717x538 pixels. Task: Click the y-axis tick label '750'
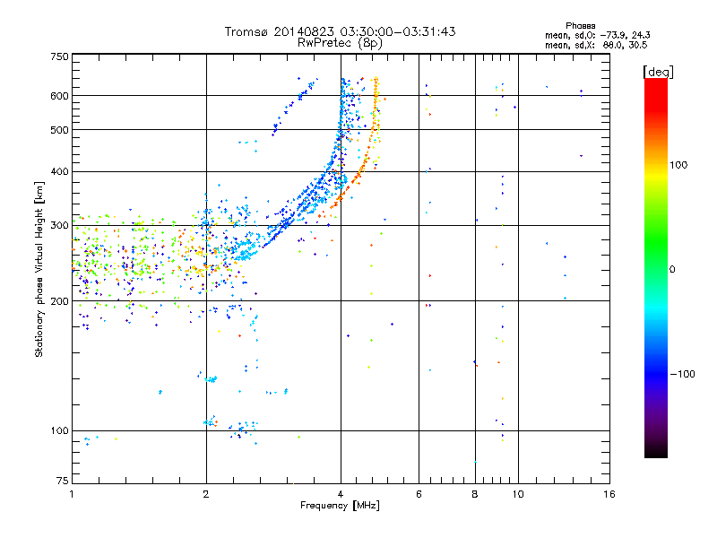(59, 56)
